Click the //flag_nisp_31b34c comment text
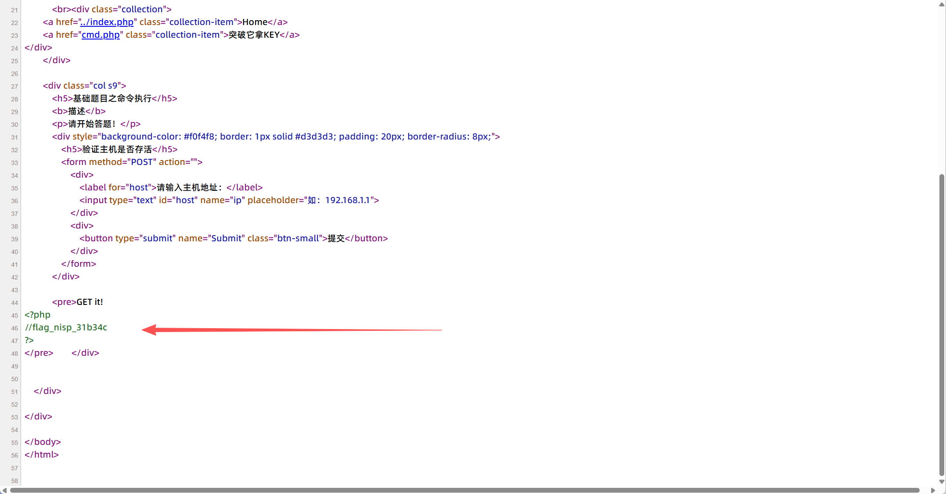Screen dimensions: 946x494 (x=66, y=327)
